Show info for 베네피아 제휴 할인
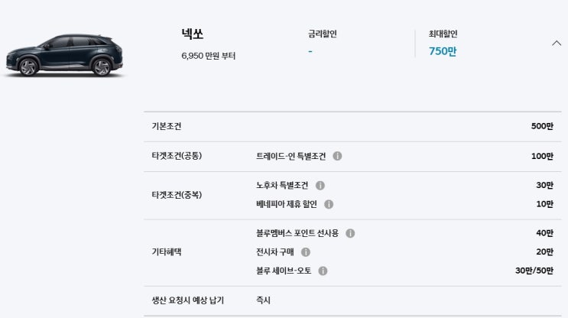Viewport: 568px width, 318px height. point(329,204)
